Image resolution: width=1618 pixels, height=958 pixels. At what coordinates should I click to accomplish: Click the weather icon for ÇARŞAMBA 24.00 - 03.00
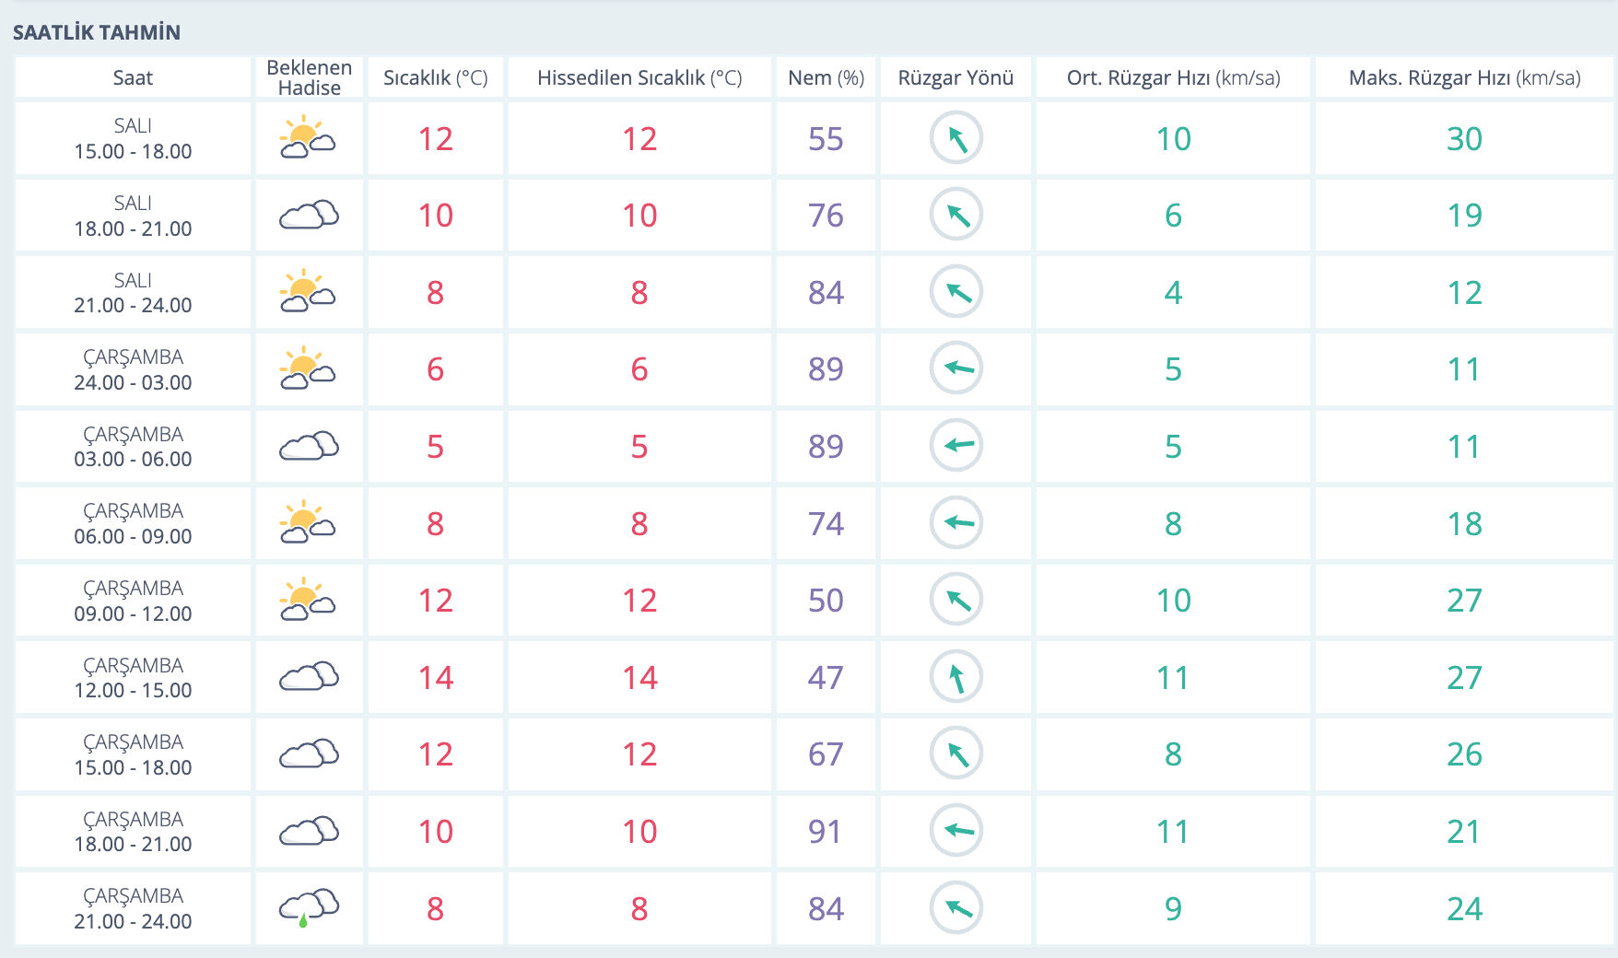tap(308, 368)
